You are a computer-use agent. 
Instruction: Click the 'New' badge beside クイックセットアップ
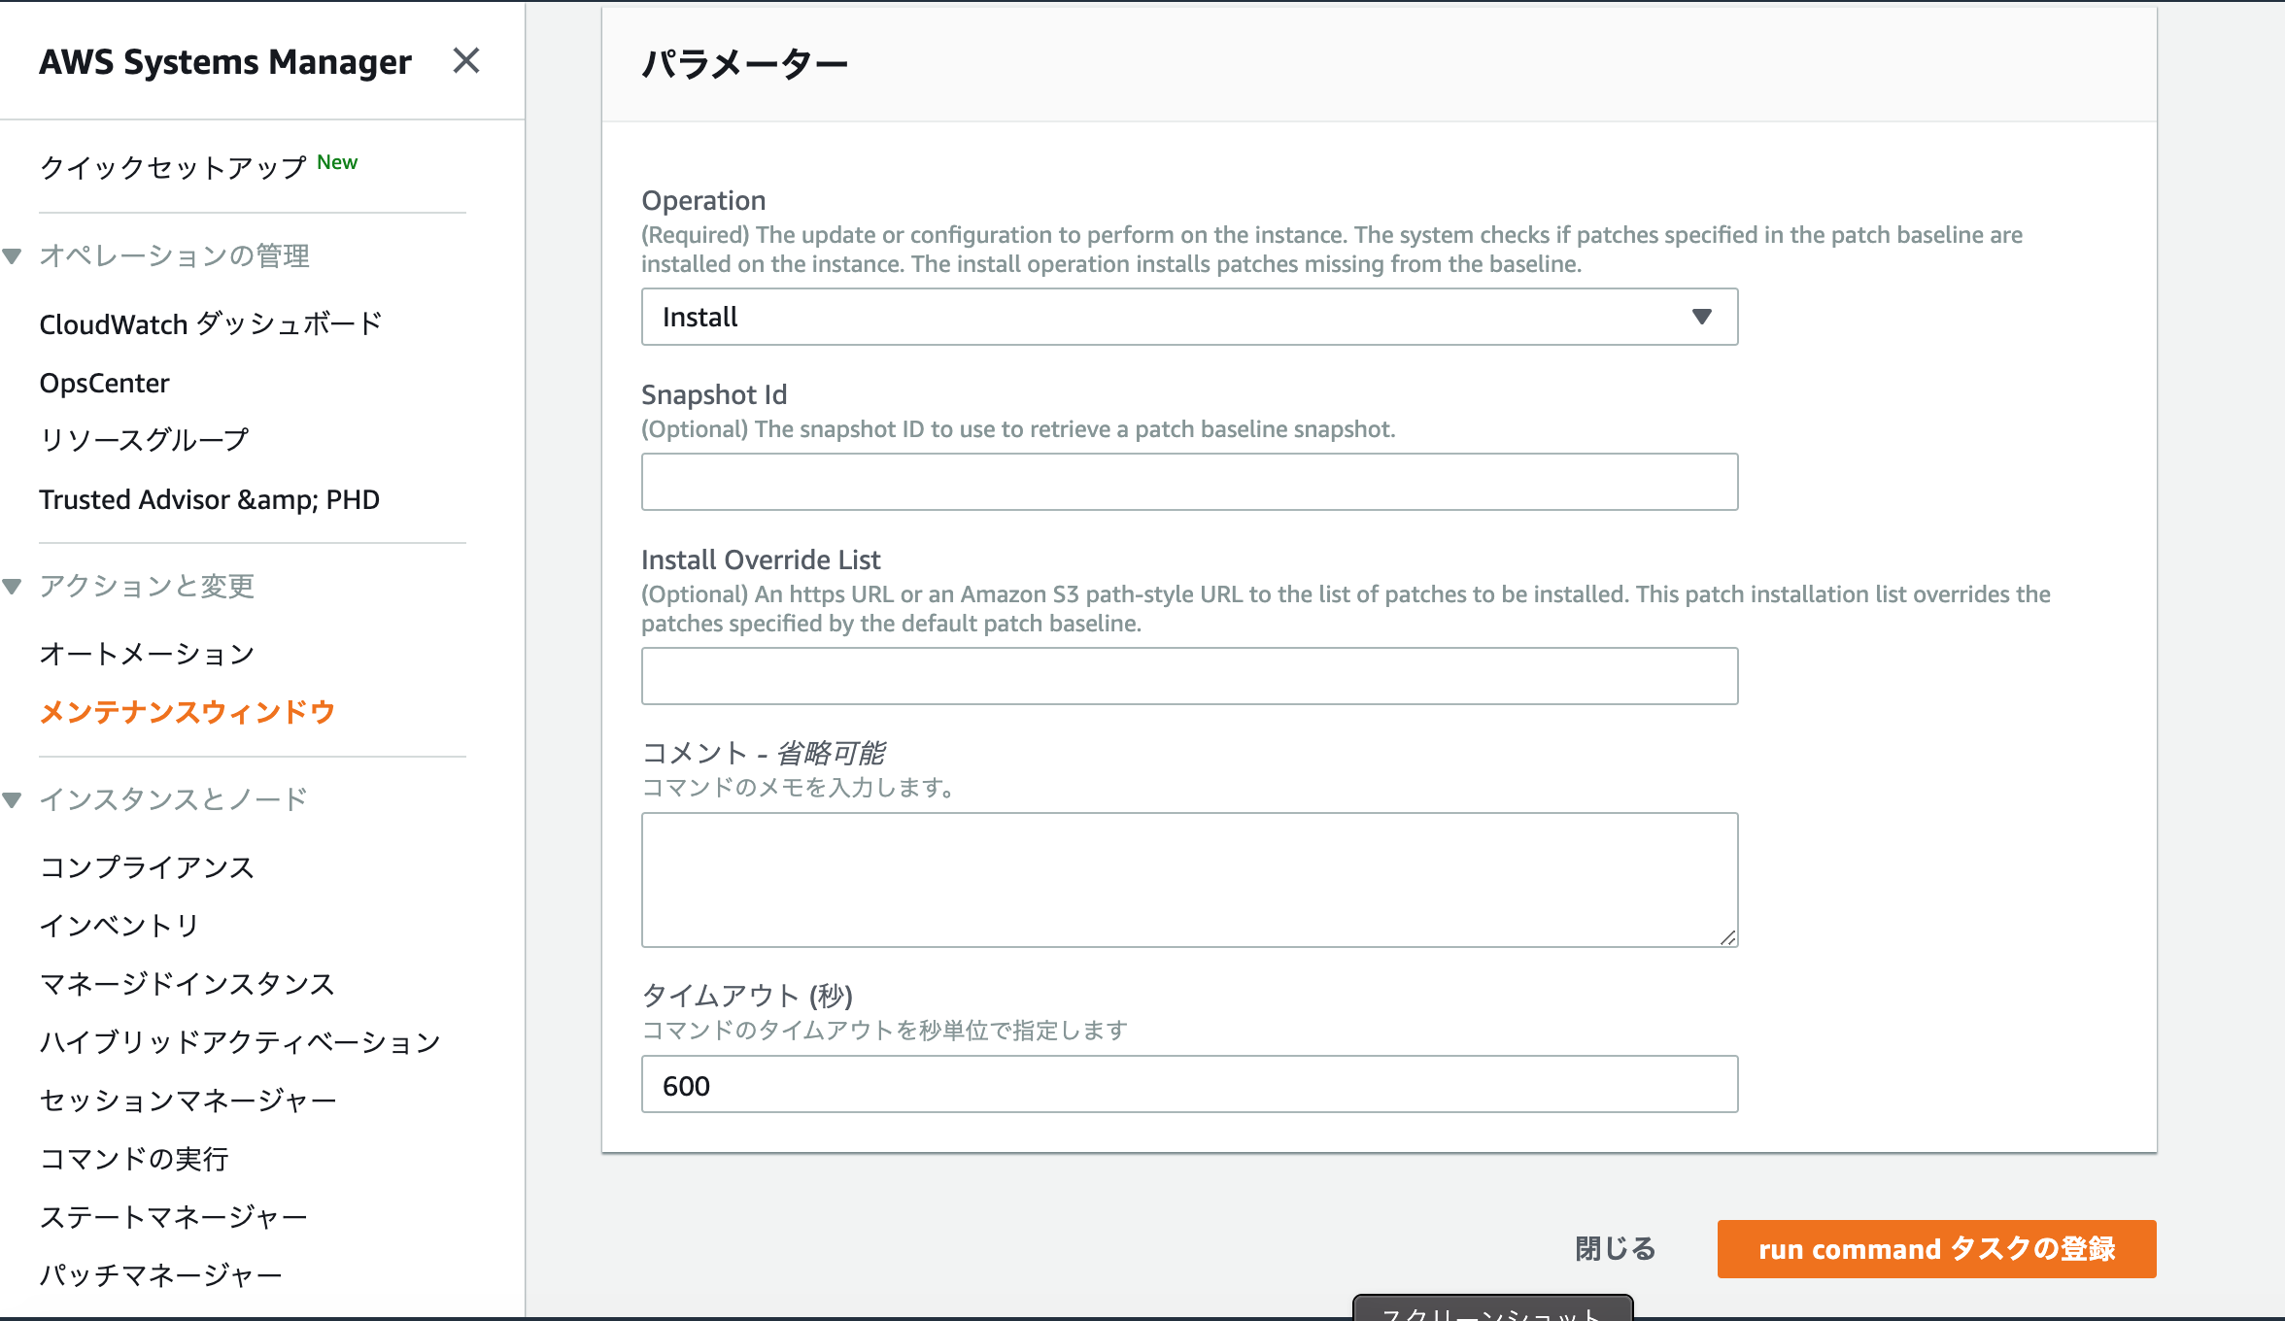click(337, 162)
